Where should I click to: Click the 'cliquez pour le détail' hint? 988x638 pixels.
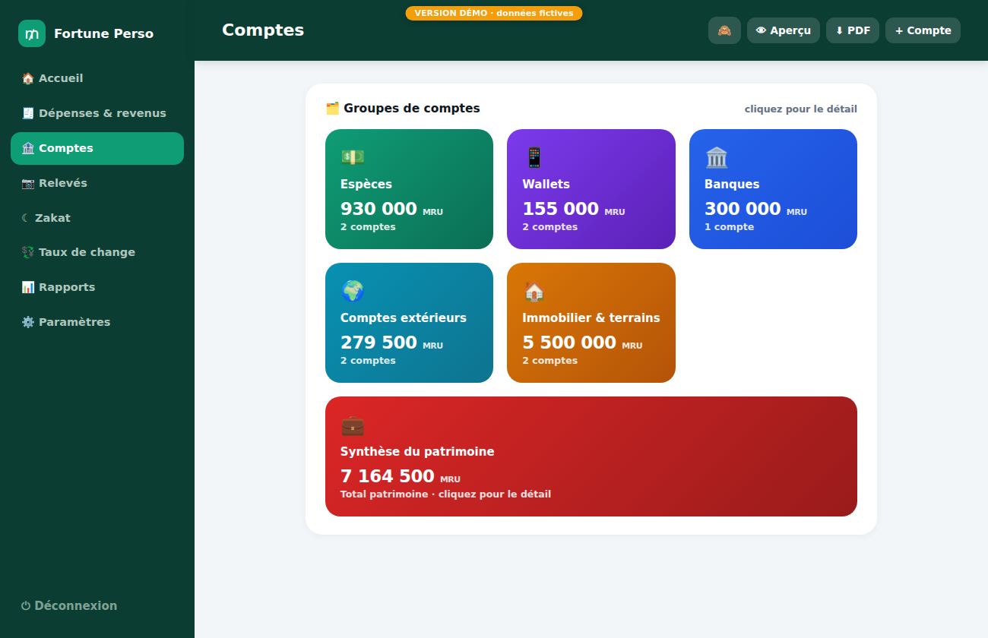(x=800, y=109)
